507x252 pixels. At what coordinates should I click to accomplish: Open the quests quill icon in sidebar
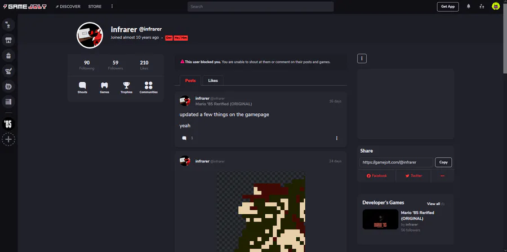[x=8, y=71]
